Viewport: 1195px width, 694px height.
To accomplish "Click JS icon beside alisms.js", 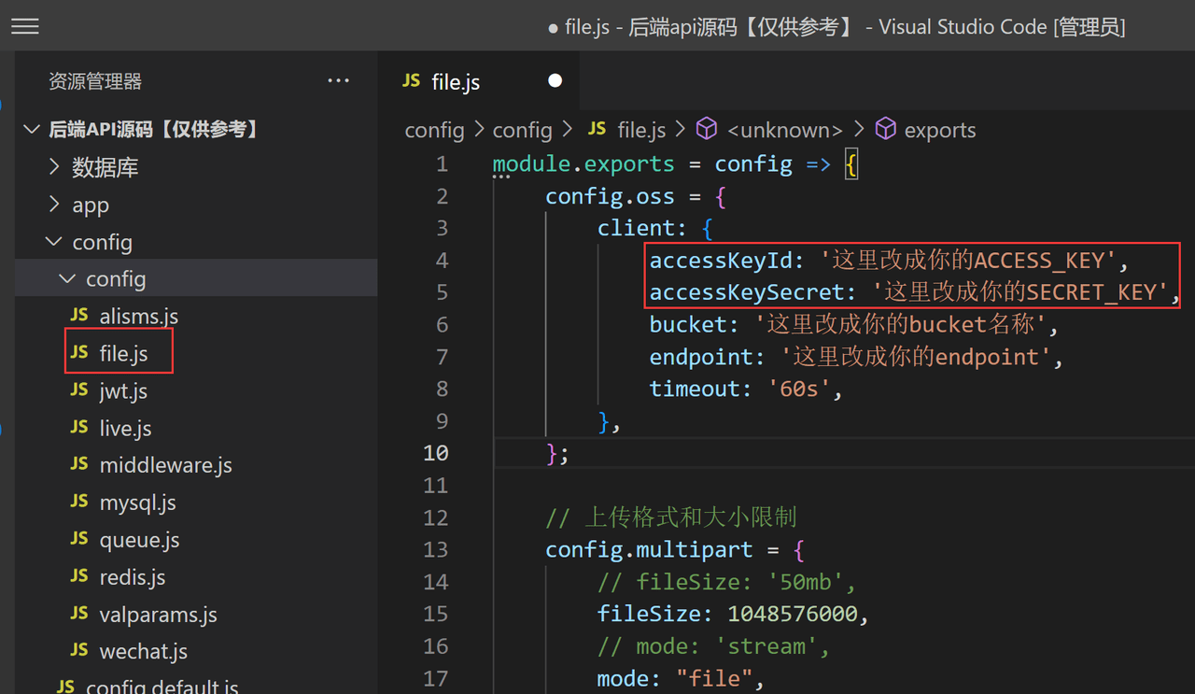I will click(x=79, y=316).
